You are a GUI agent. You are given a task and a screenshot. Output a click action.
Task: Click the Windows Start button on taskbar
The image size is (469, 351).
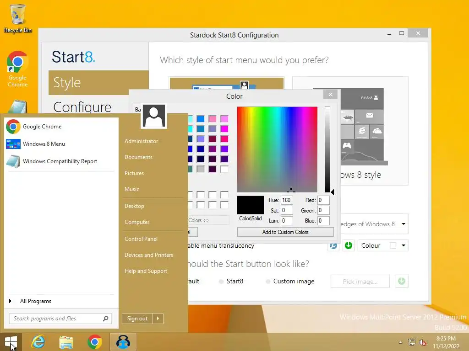[x=11, y=342]
